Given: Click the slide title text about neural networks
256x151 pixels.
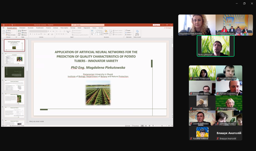Looking at the screenshot, I should click(96, 57).
